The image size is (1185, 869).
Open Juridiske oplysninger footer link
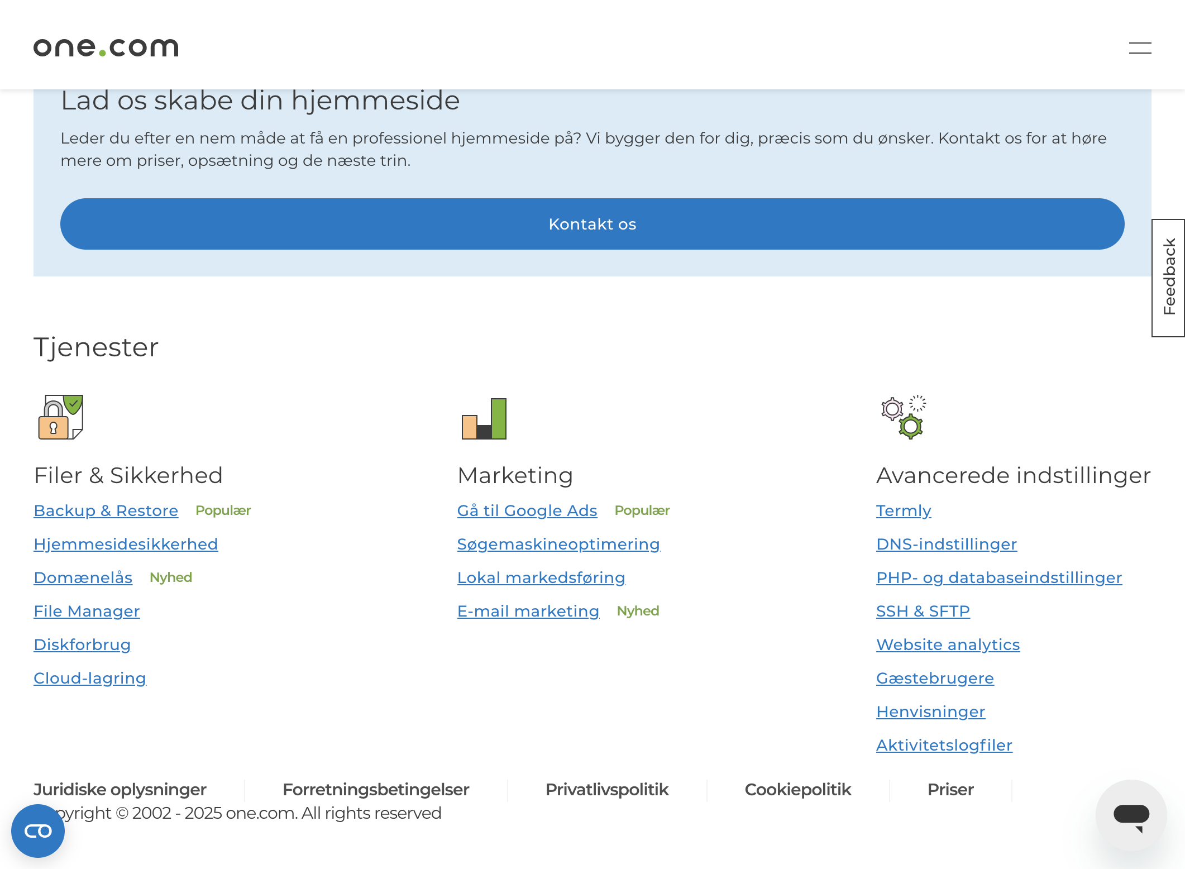click(x=120, y=790)
